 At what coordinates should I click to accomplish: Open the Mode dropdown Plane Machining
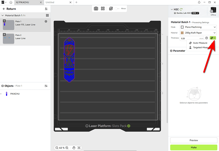[x=198, y=27]
